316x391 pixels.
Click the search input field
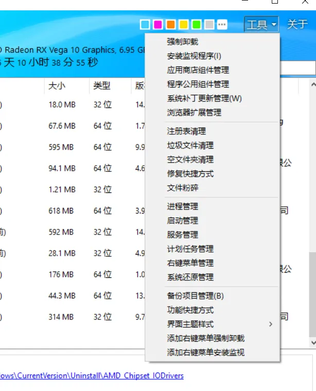[x=298, y=67]
